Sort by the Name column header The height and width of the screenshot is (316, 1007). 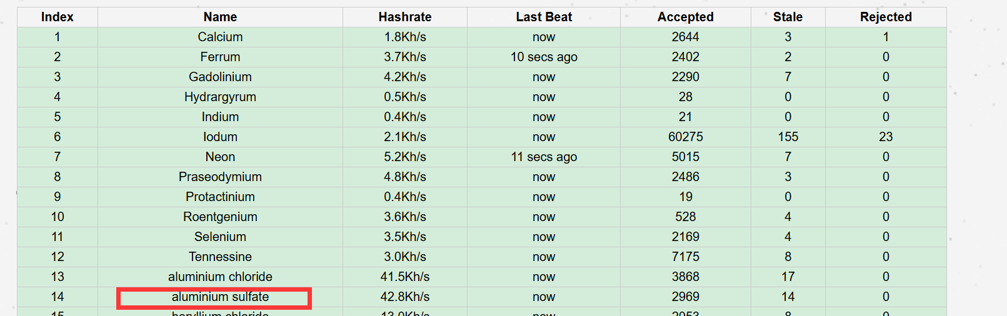coord(220,17)
